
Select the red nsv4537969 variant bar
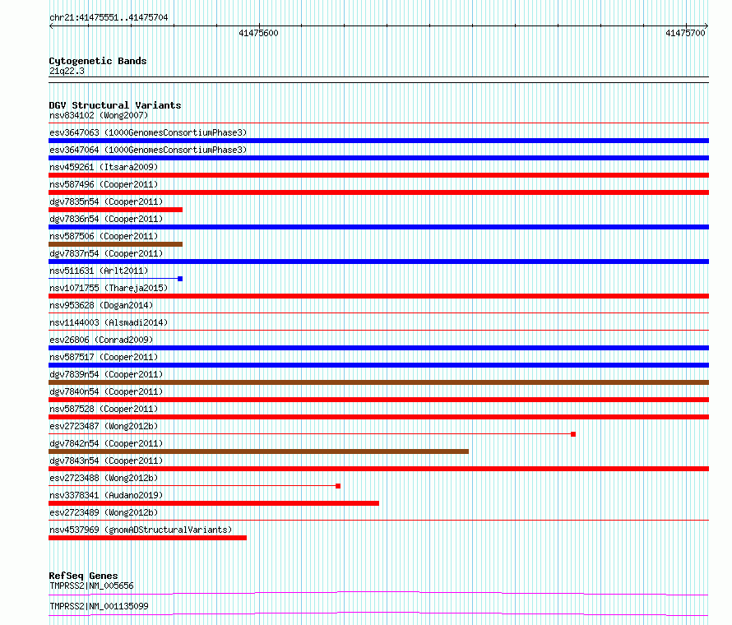[147, 538]
